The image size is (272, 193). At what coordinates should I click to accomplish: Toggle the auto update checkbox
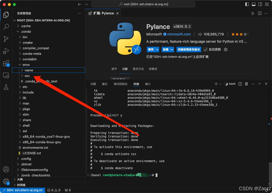206,50
